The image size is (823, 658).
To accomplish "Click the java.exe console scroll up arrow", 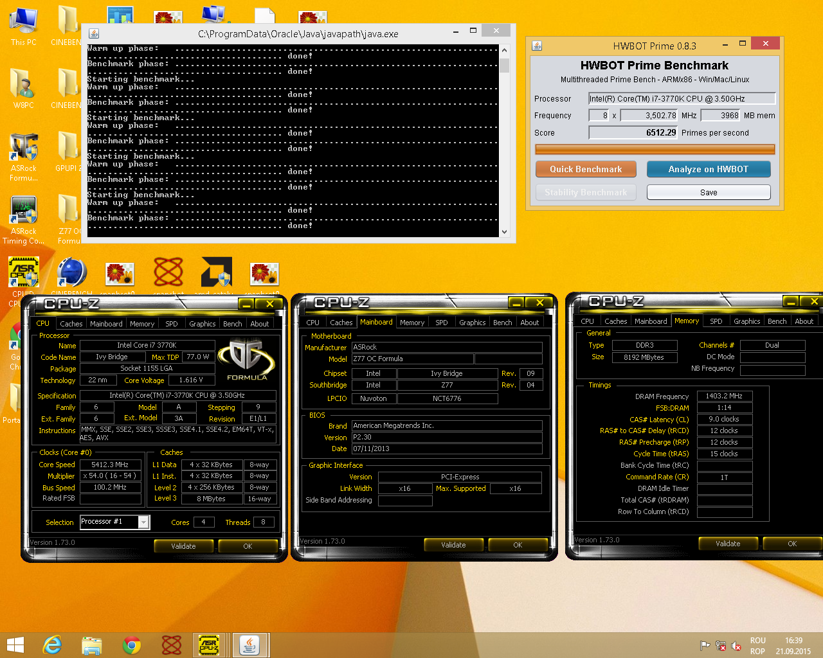I will coord(504,50).
